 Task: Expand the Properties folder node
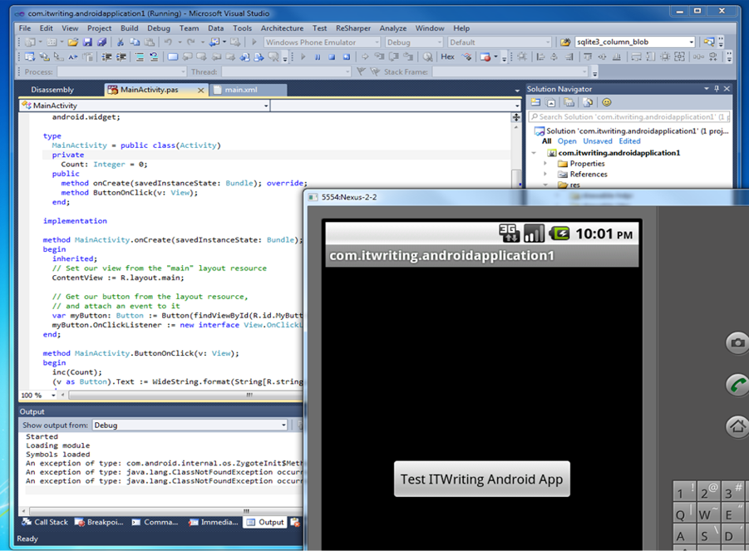pyautogui.click(x=545, y=164)
